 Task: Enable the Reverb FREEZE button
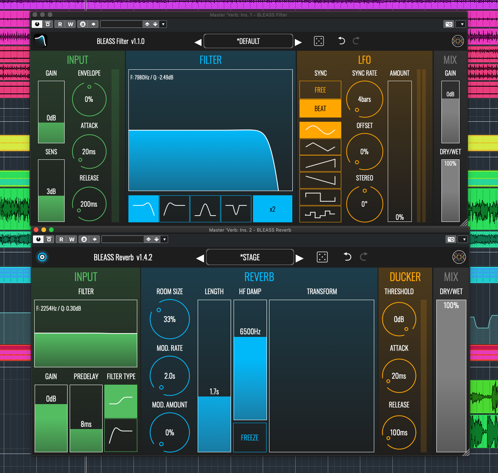click(x=250, y=437)
